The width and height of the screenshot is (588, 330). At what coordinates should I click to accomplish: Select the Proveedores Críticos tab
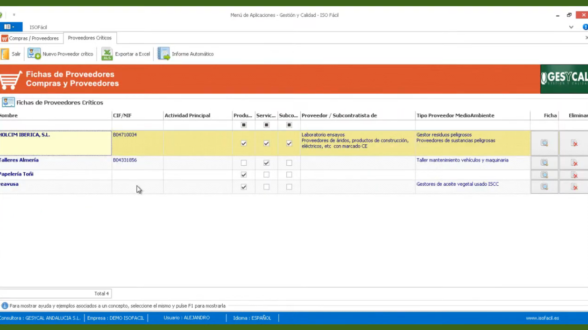[90, 38]
